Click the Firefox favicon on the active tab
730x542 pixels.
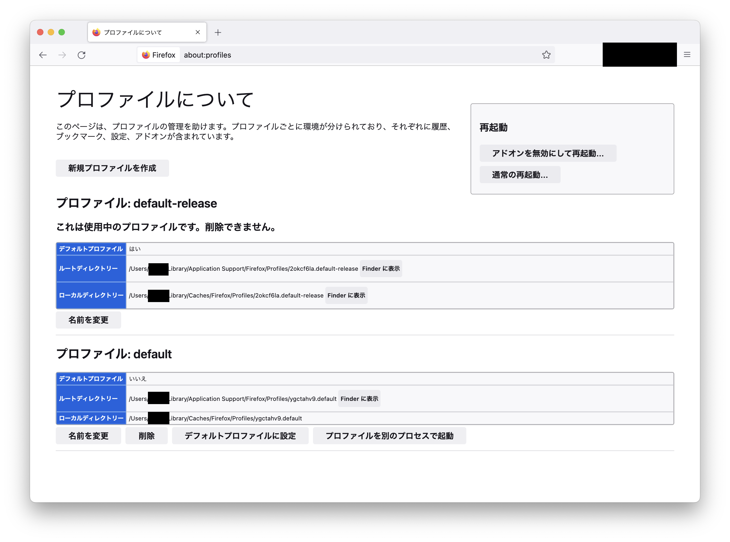(x=96, y=32)
